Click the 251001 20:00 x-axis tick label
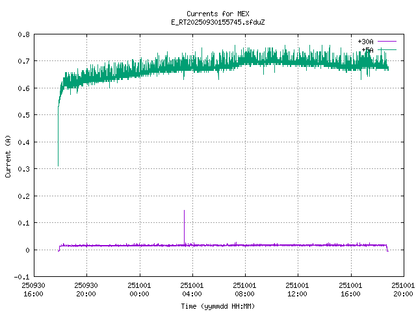 click(403, 289)
